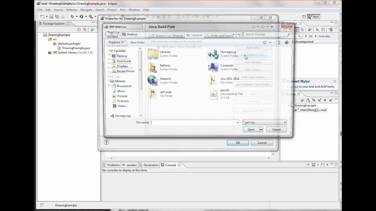
Task: Open the Outline view menu triangle
Action: point(336,99)
